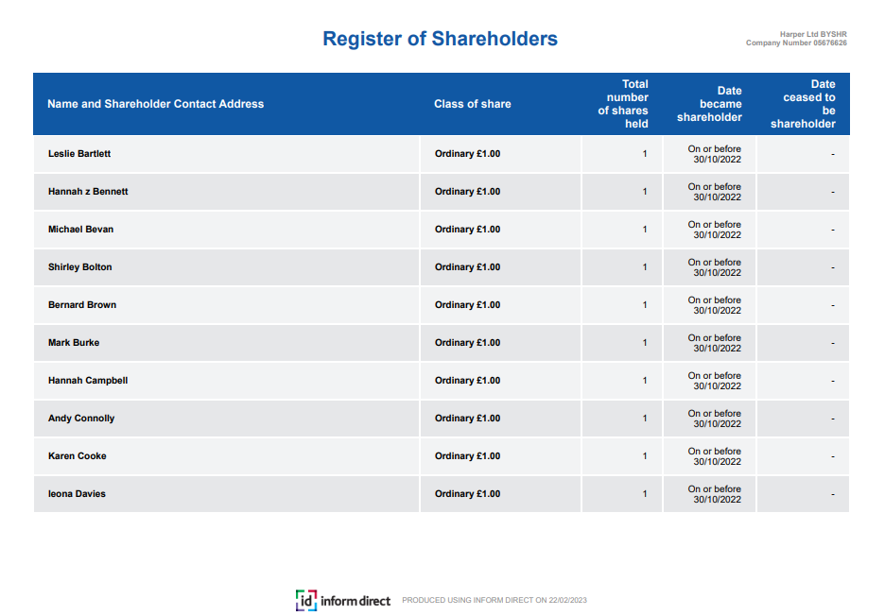This screenshot has width=885, height=616.
Task: Select the "Date became shareholder" column header
Action: pos(709,104)
